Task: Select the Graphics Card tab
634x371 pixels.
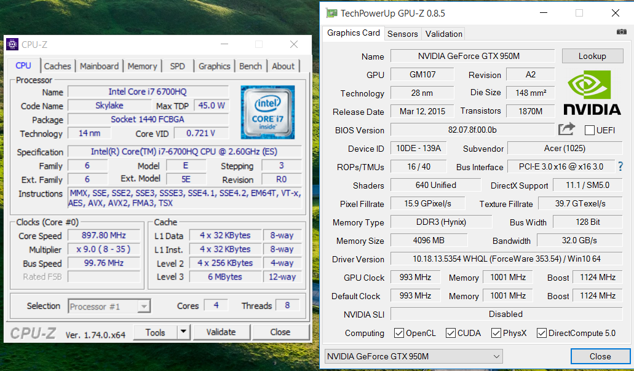Action: click(354, 33)
